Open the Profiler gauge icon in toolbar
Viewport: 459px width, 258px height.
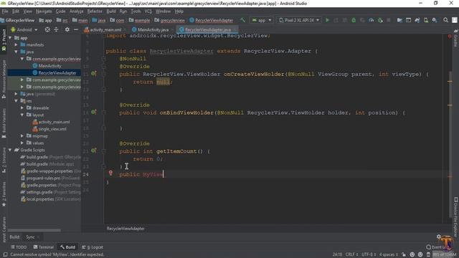372,20
